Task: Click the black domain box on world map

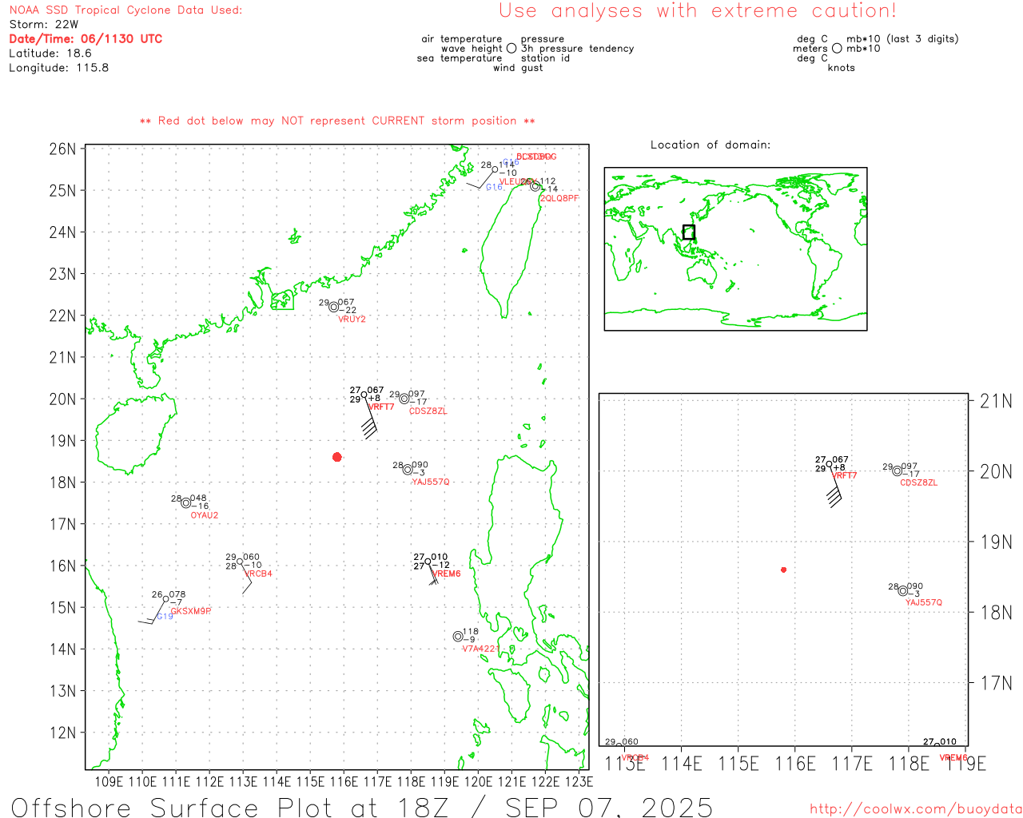Action: [x=689, y=232]
